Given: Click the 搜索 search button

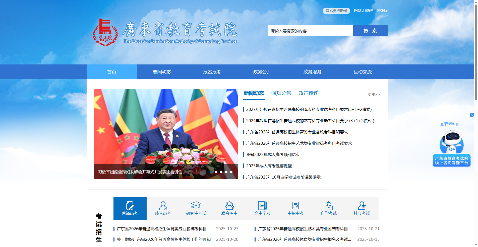Looking at the screenshot, I should [370, 31].
